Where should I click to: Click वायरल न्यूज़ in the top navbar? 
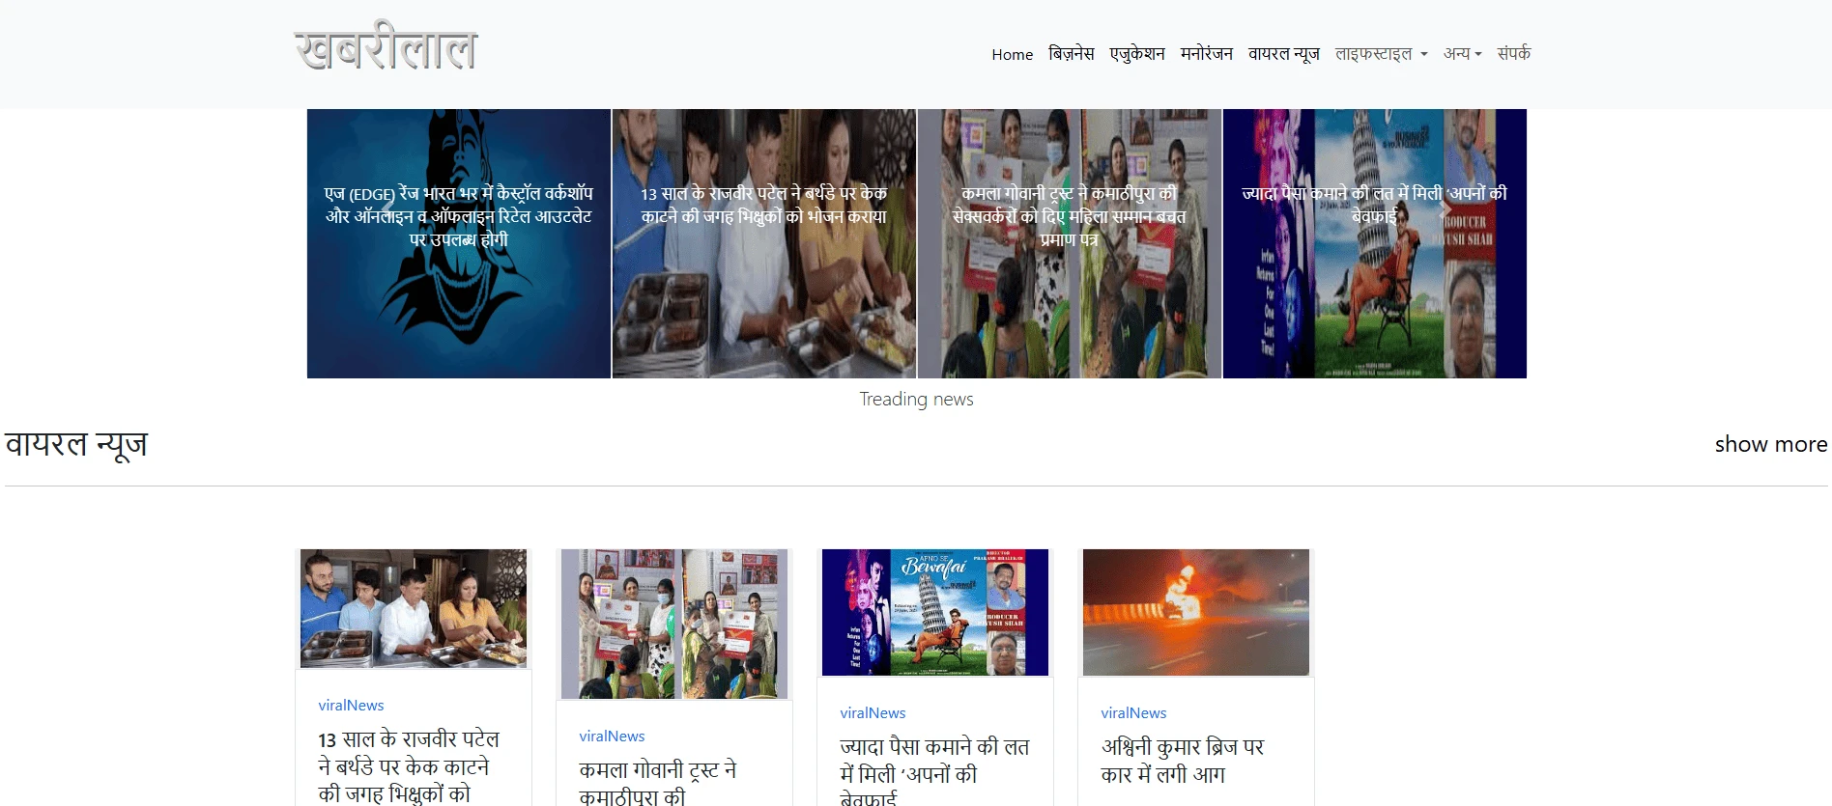[x=1283, y=54]
